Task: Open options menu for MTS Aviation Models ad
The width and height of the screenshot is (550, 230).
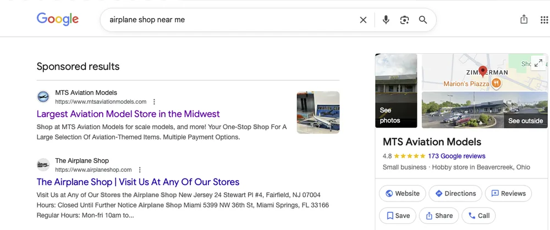Action: tap(154, 102)
